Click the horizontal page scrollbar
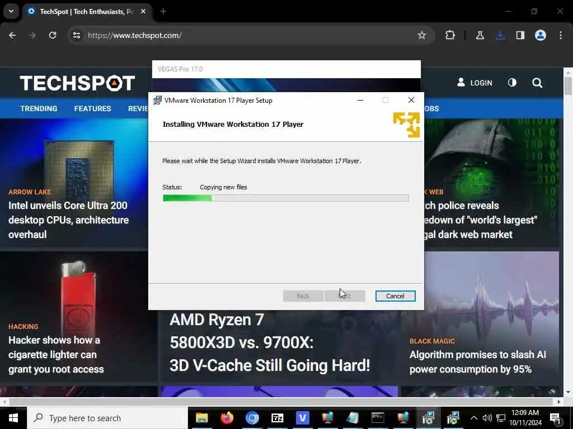573x429 pixels. pyautogui.click(x=281, y=402)
